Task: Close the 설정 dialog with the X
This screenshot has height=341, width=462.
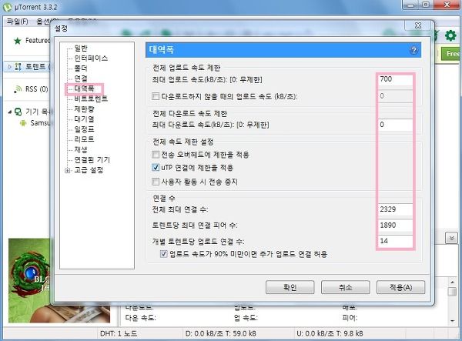Action: point(418,25)
